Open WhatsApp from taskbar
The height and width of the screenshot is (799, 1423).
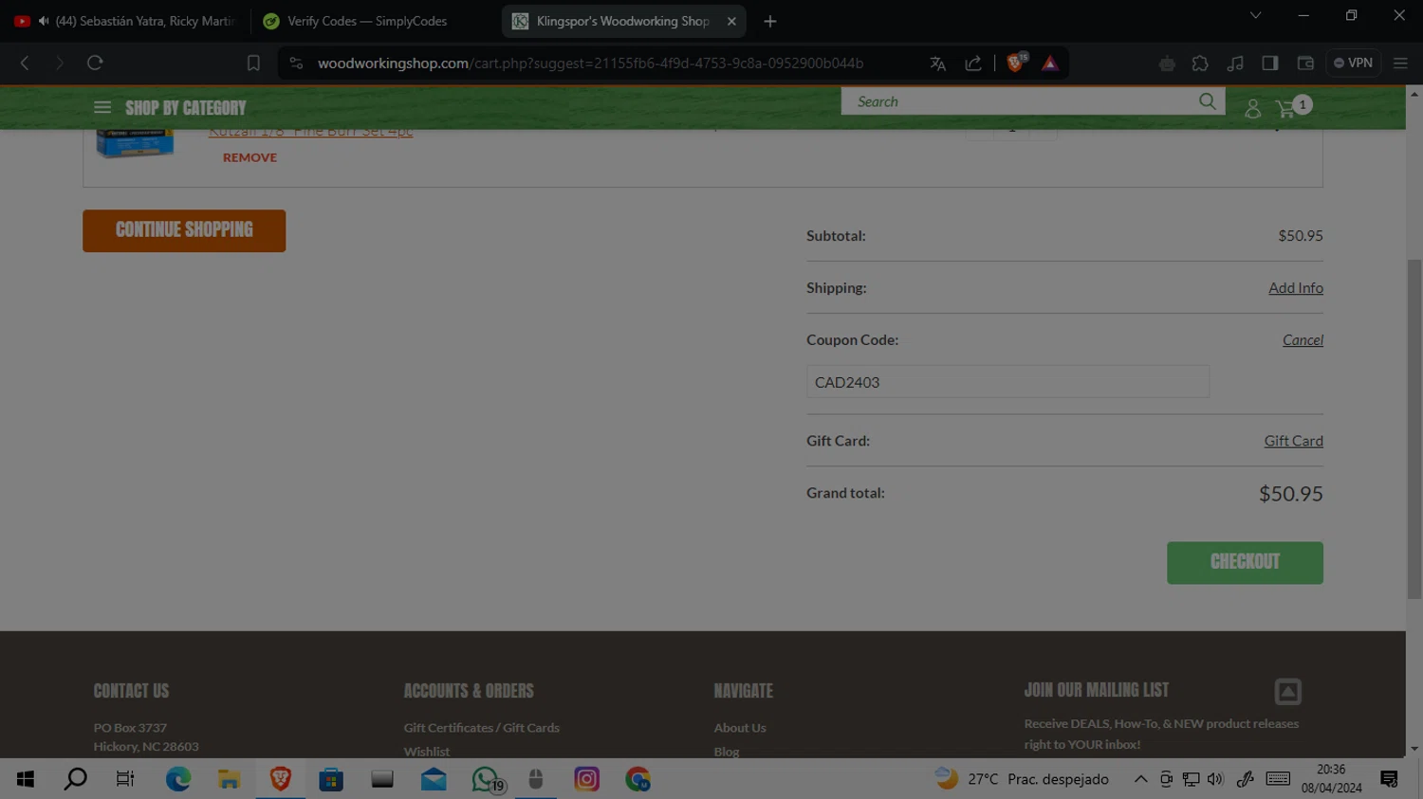tap(487, 779)
